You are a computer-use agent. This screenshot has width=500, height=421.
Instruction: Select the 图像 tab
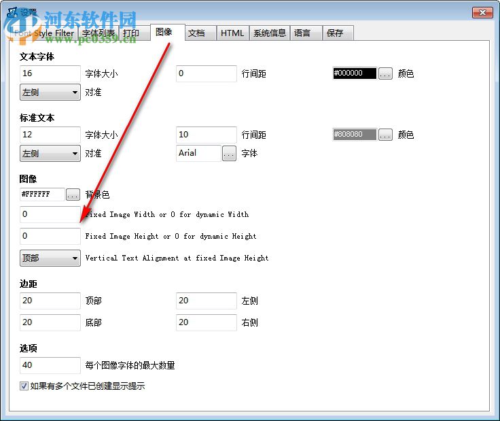(167, 32)
